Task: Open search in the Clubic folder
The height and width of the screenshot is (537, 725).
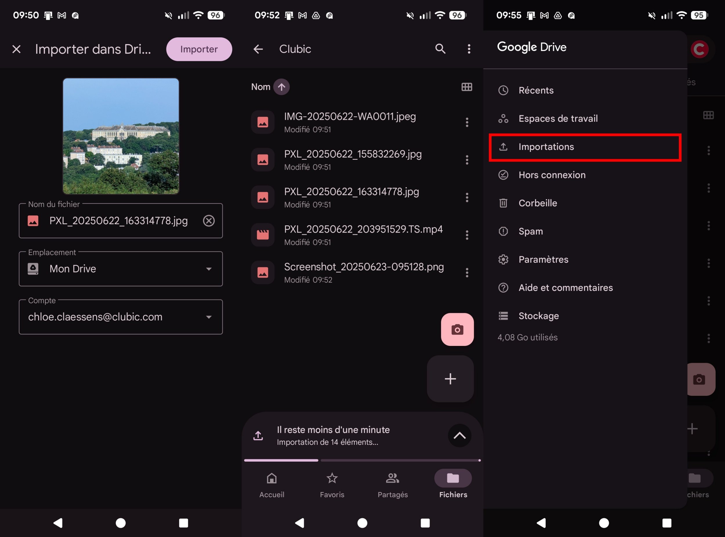Action: coord(441,49)
